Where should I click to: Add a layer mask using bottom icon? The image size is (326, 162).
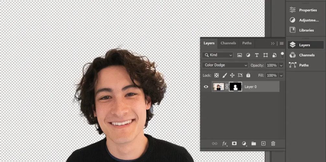click(234, 144)
